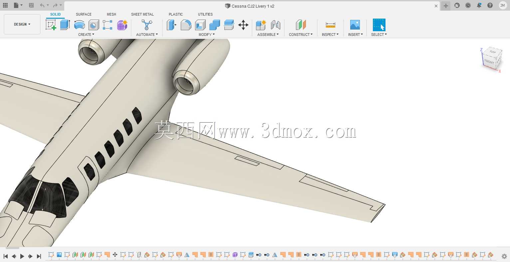Screen dimensions: 510x262
Task: Click the New Component icon
Action: [261, 25]
